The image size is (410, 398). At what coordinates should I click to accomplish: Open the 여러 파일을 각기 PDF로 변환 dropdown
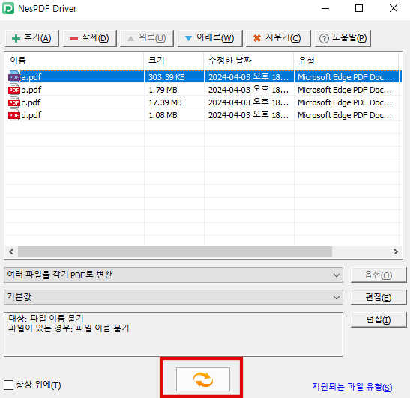tap(173, 275)
